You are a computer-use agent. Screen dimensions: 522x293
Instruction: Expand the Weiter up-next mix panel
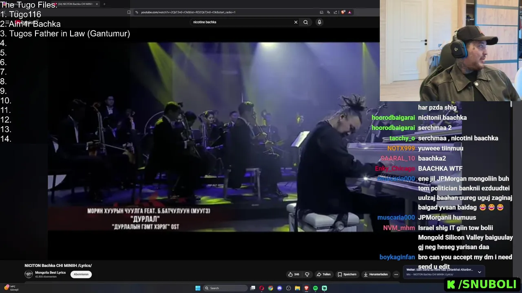pyautogui.click(x=480, y=272)
